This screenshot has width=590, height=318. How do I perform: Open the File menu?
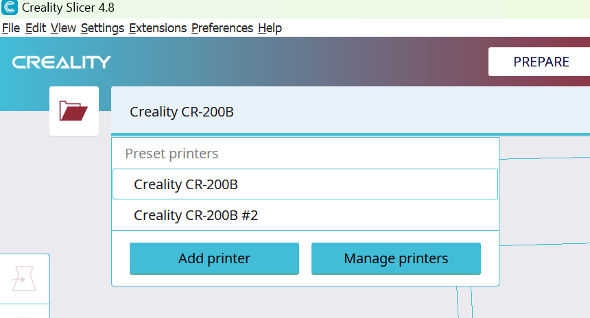coord(11,28)
